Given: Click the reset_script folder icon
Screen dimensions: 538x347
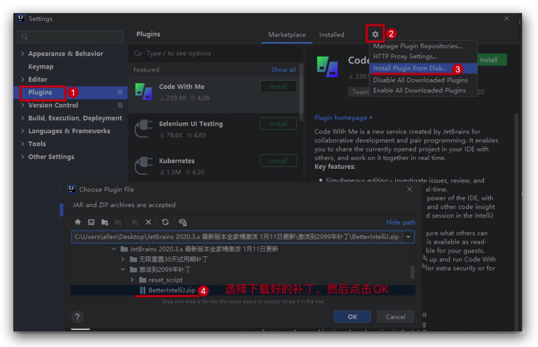Looking at the screenshot, I should pos(142,280).
